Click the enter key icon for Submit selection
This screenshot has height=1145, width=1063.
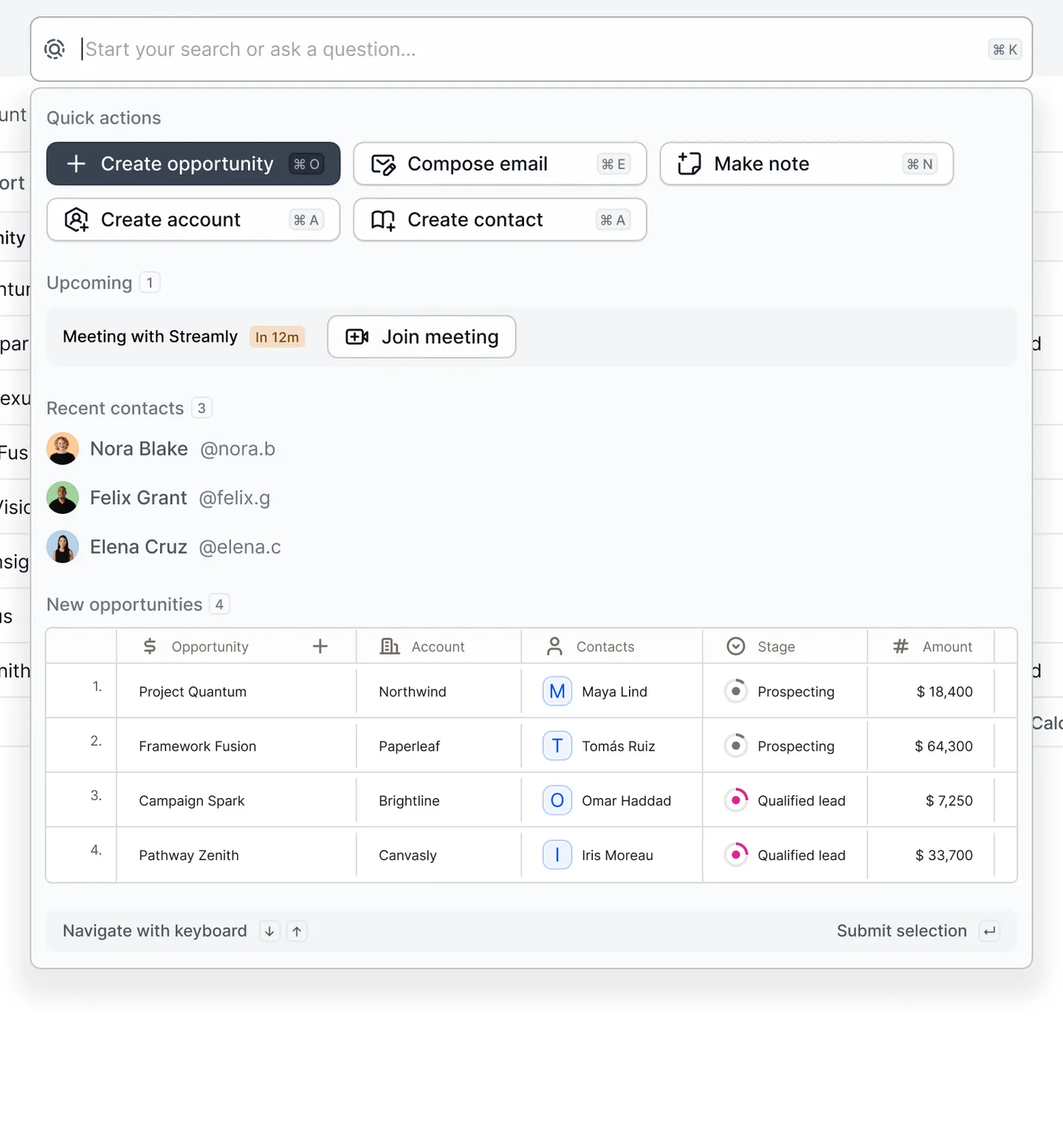point(990,932)
